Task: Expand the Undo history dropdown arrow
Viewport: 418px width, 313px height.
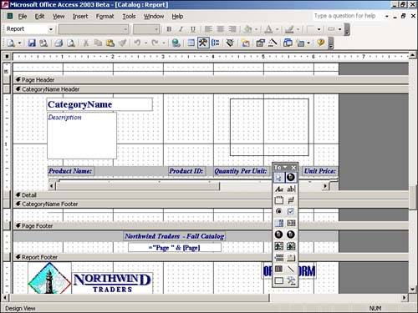Action: (x=145, y=43)
